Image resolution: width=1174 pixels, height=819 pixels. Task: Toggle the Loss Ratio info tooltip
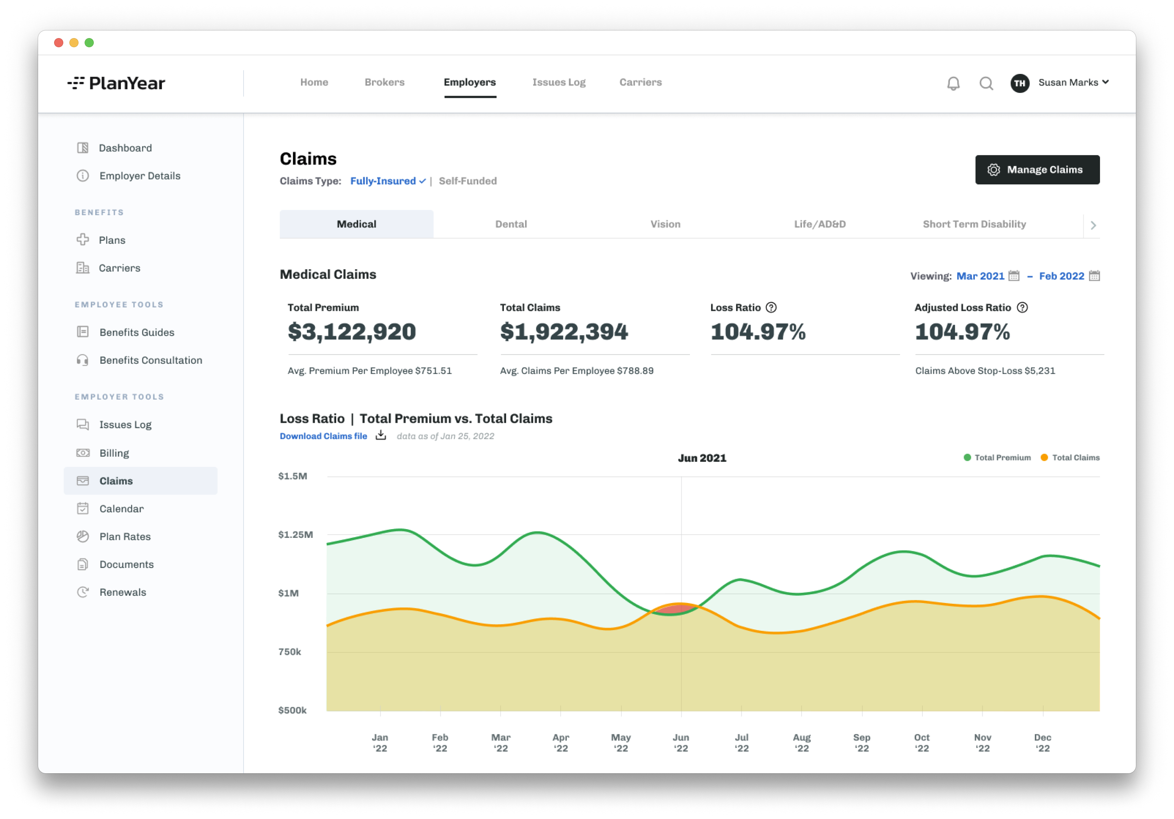(769, 307)
